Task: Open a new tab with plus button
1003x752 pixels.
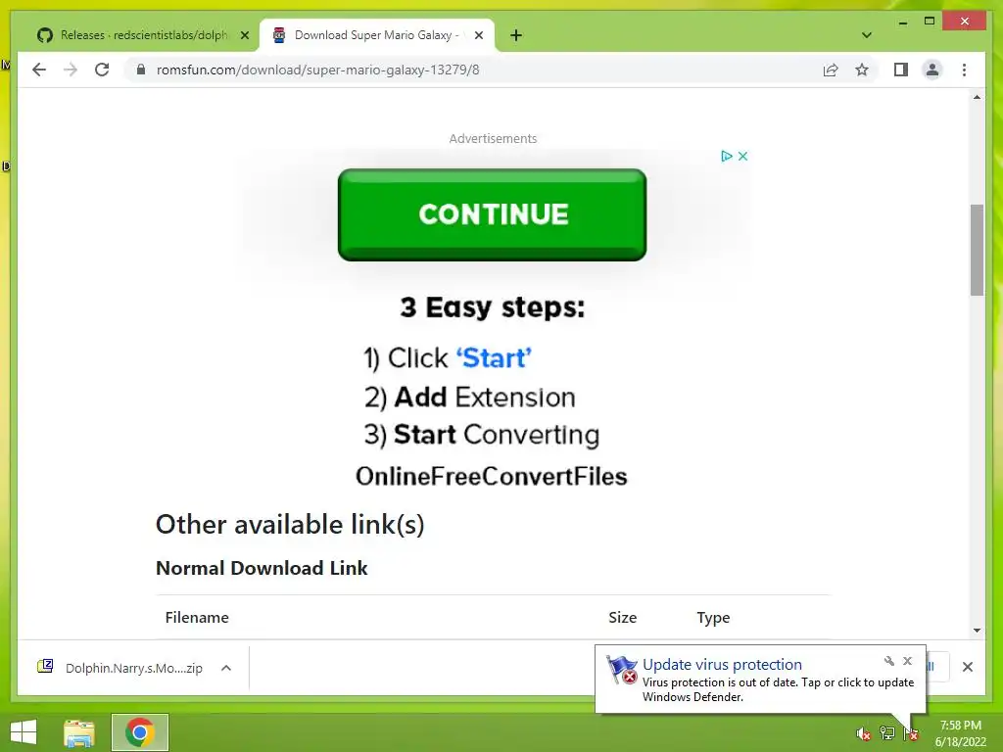Action: (516, 35)
